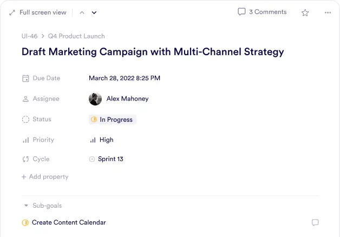Open the three-dot more options menu
The image size is (340, 237).
point(328,12)
